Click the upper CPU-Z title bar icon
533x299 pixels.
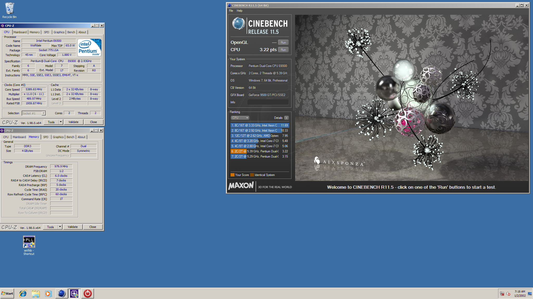tap(3, 26)
